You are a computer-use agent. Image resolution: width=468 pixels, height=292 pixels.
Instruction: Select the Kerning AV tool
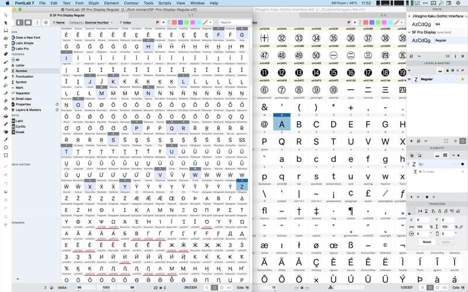pyautogui.click(x=6, y=39)
